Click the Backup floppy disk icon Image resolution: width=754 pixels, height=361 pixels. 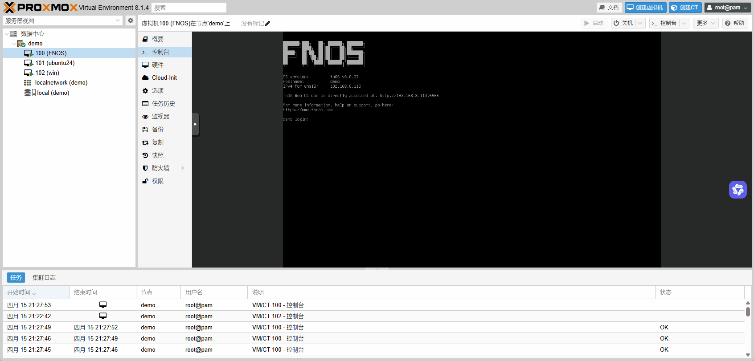145,130
